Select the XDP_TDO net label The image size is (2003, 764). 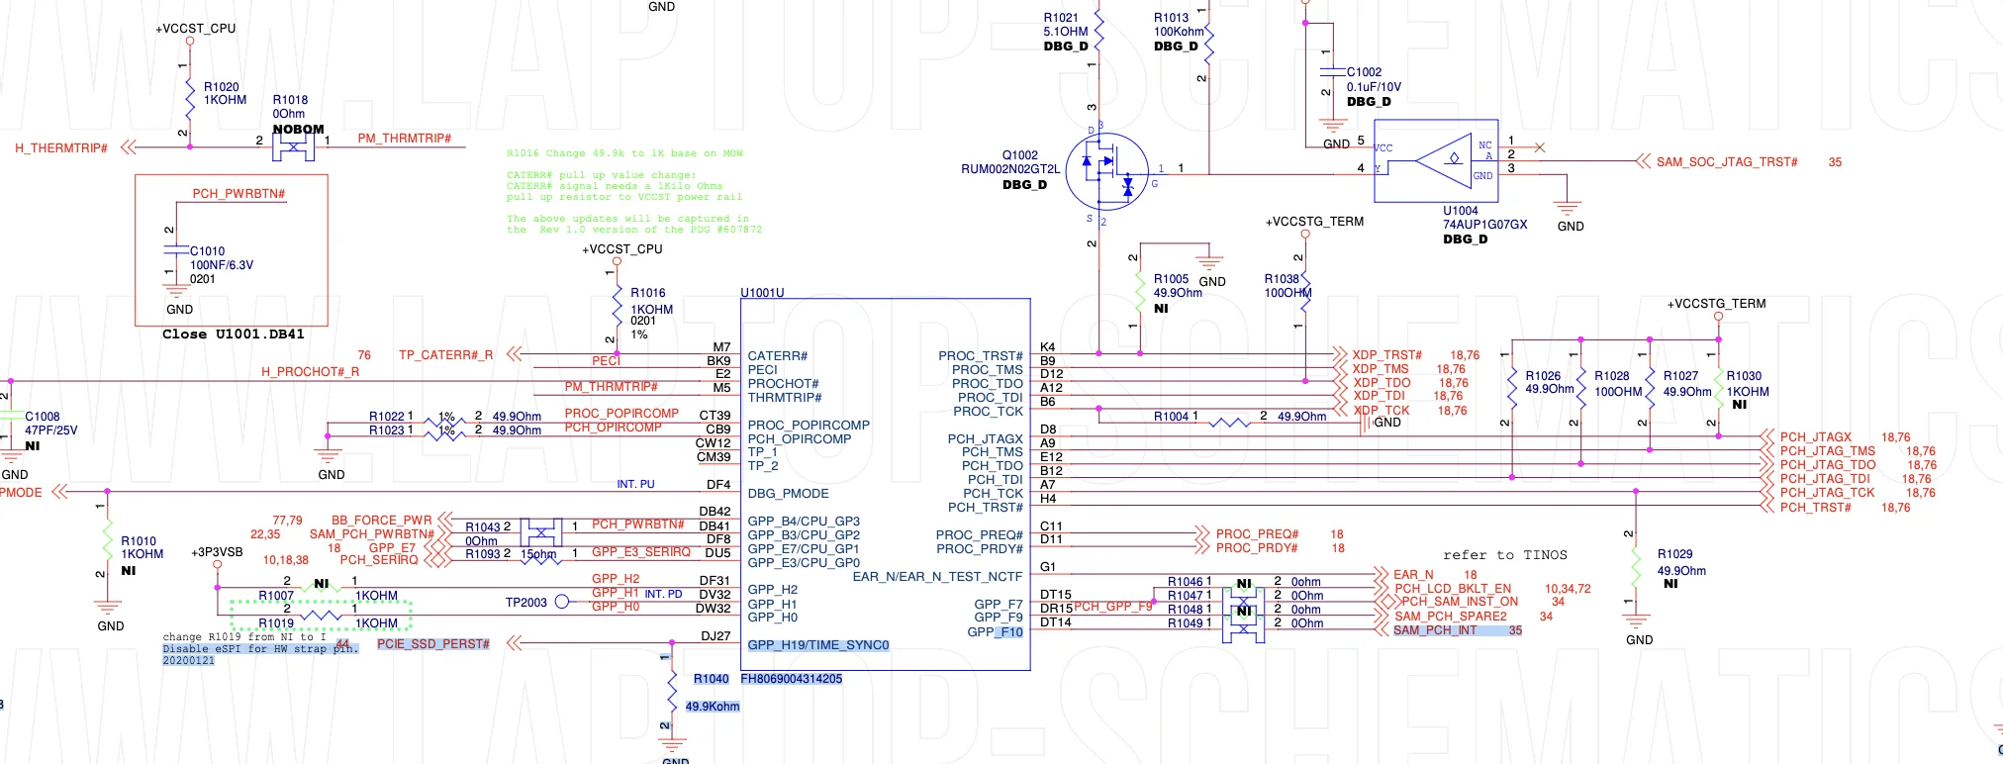tap(1382, 383)
